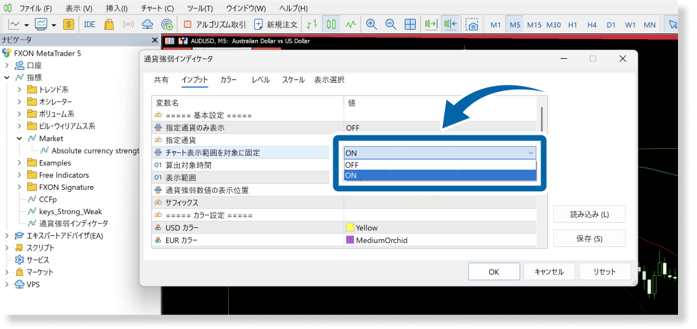
Task: Switch to the レベル tab
Action: [261, 80]
